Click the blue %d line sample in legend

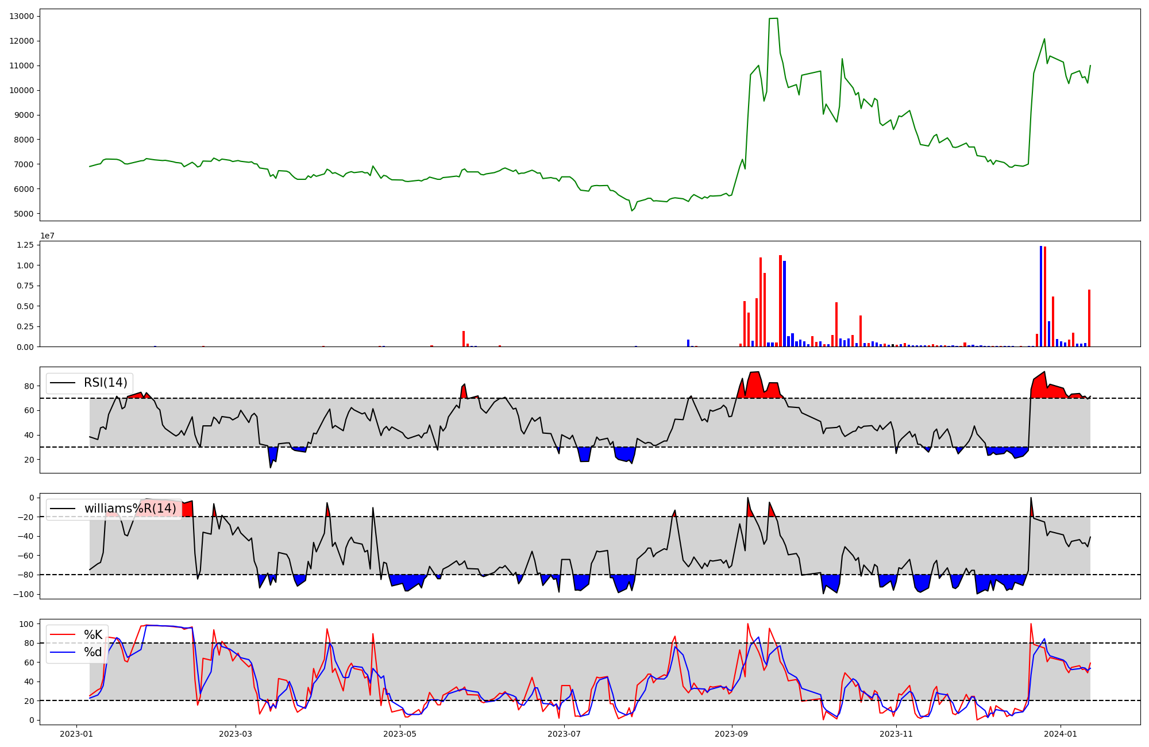coord(63,652)
